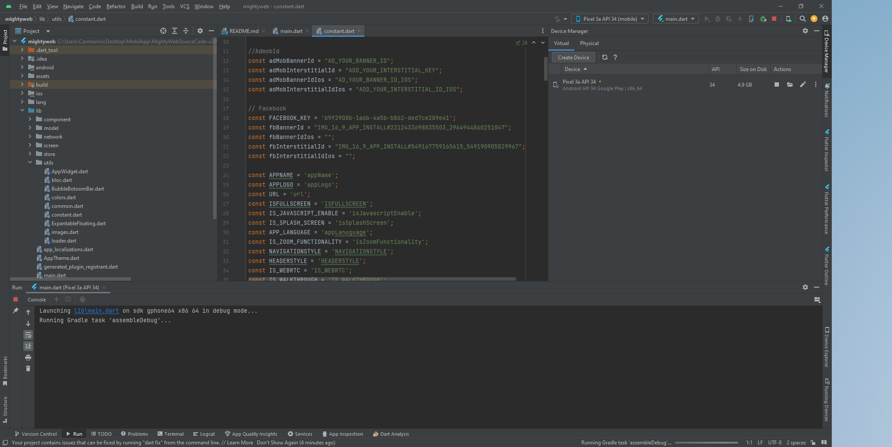Click the editor vertical scrollbar thumb
Screen dimensions: 892x447
coord(545,68)
